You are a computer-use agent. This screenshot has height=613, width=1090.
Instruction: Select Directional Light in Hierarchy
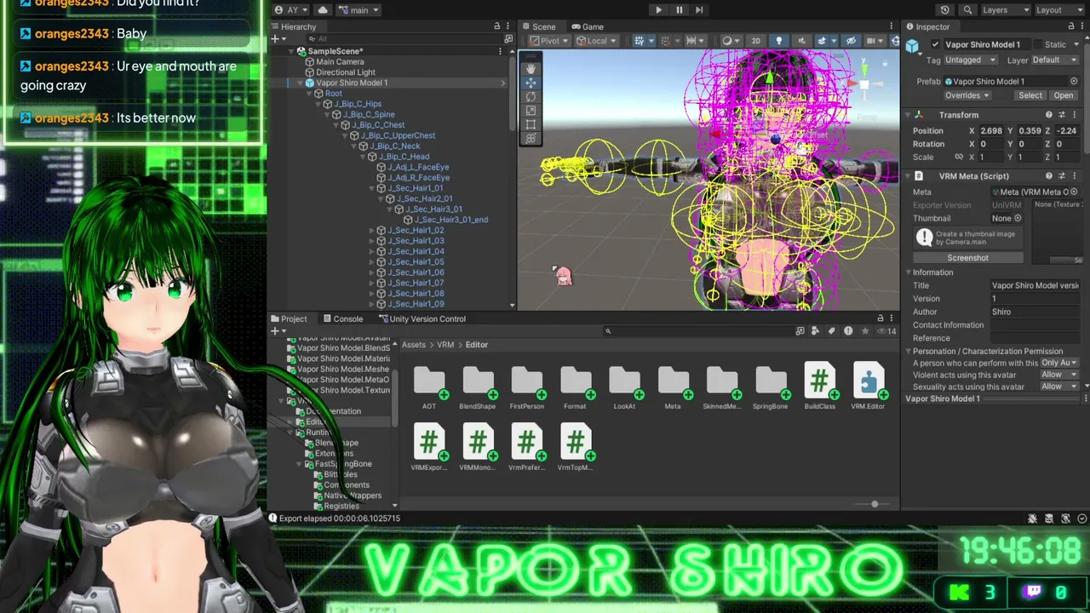pos(346,72)
